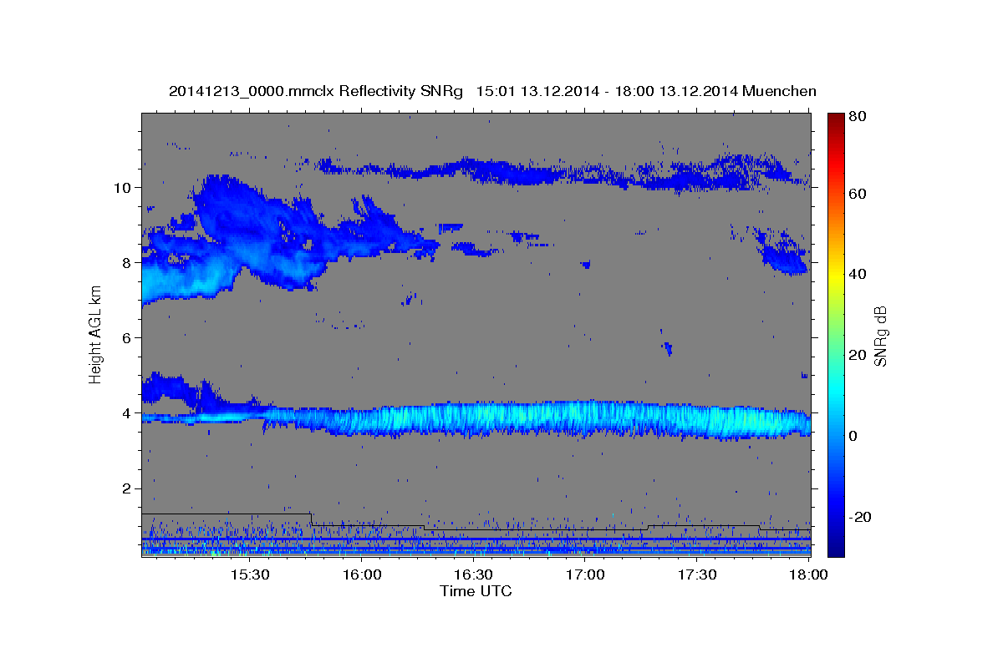
Task: Click the height tick label 6
Action: coord(128,337)
